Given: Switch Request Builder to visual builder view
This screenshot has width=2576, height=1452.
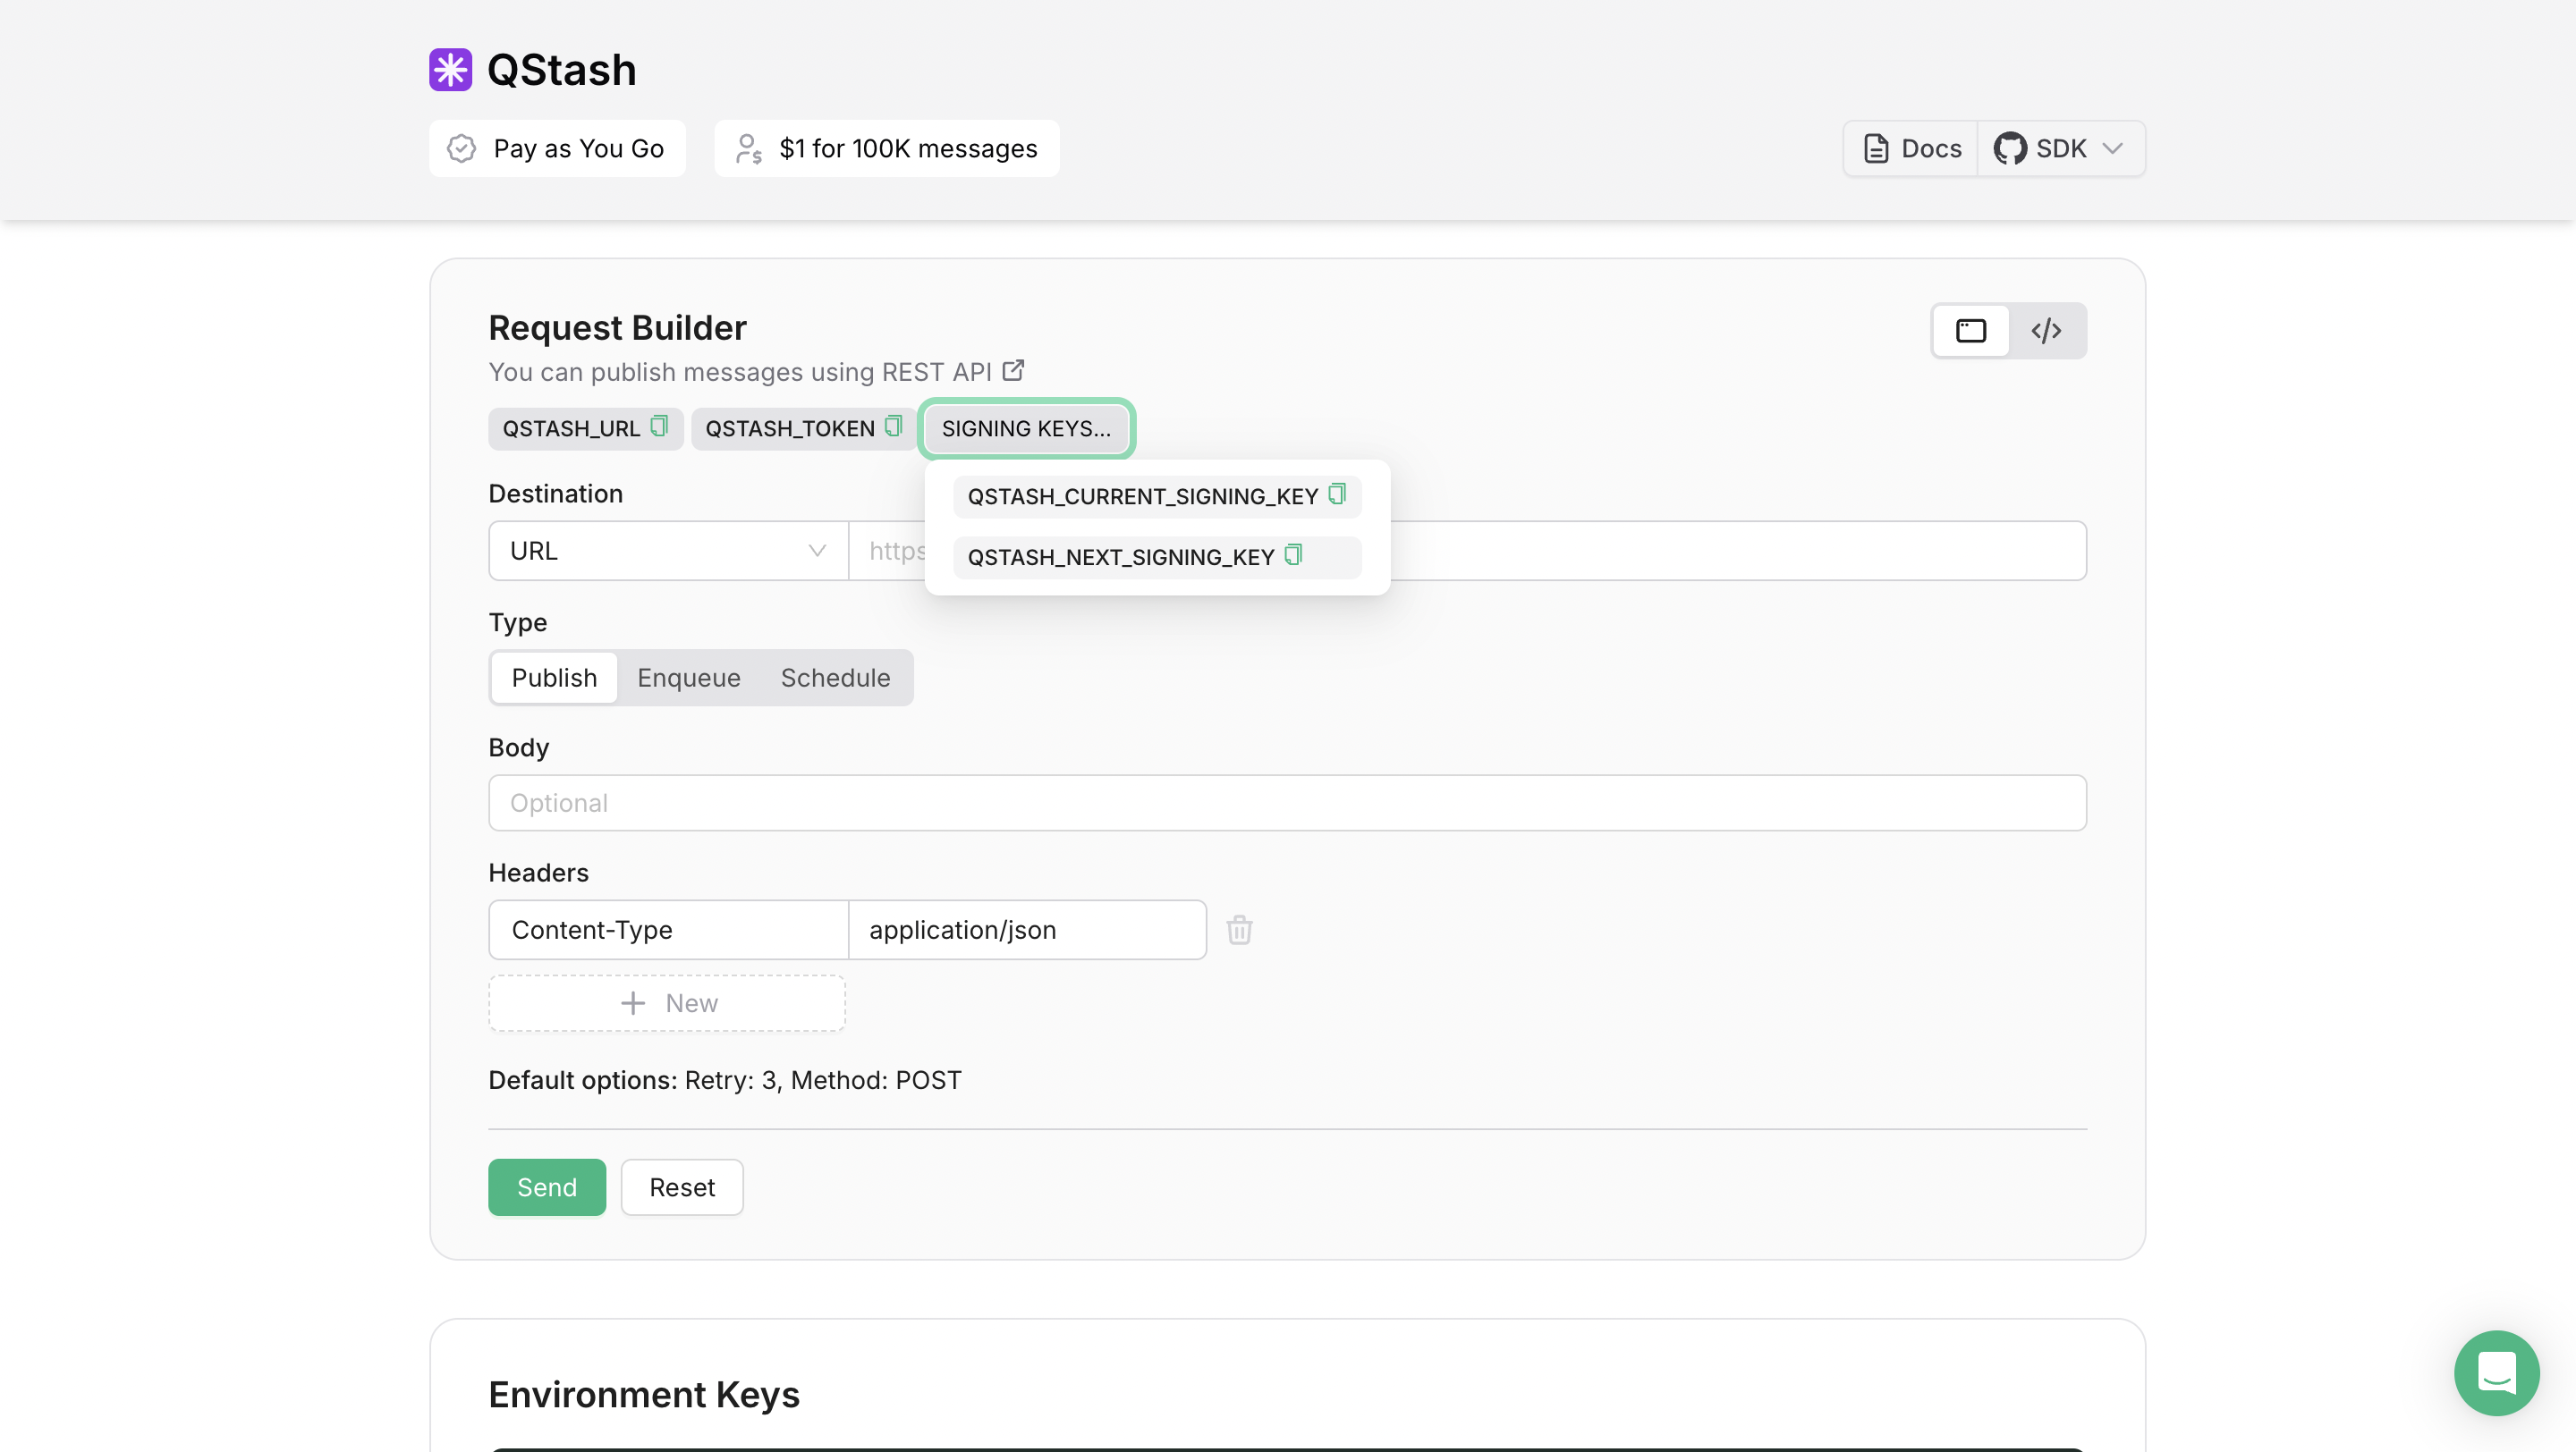Looking at the screenshot, I should 1970,330.
